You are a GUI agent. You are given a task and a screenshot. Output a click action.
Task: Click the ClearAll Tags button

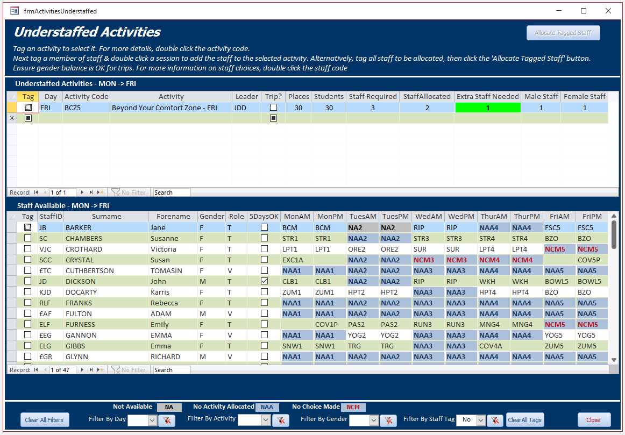pos(524,420)
